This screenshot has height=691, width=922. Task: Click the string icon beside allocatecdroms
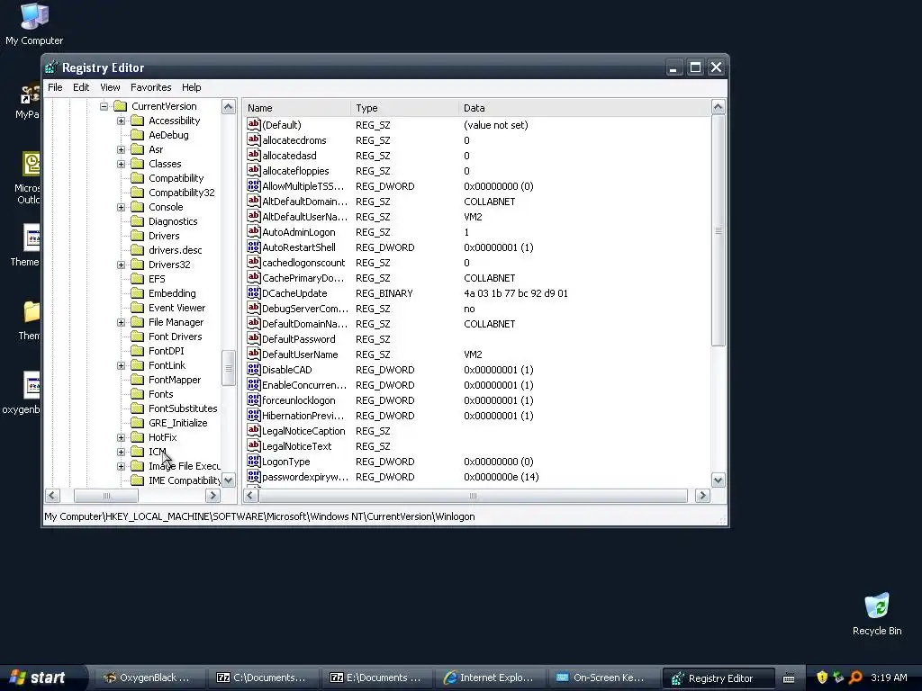tap(253, 139)
